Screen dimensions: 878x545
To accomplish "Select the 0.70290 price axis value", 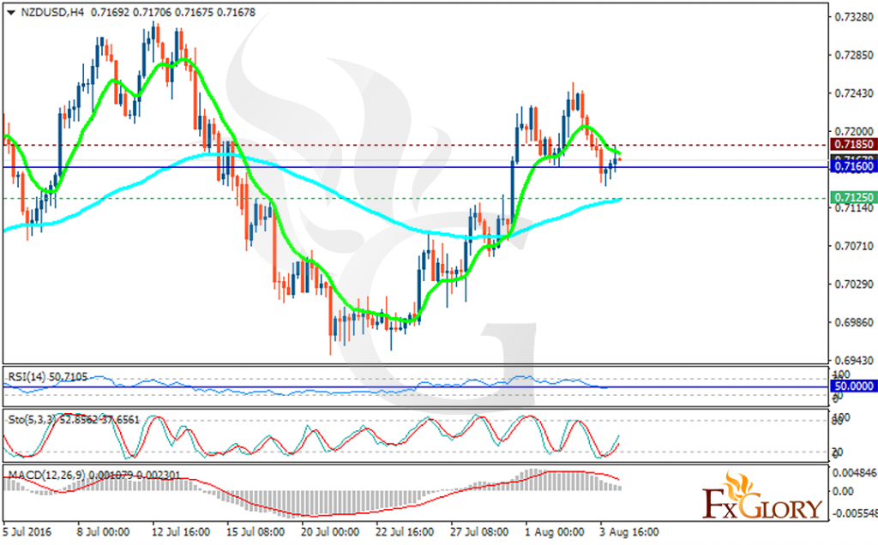I will (854, 284).
